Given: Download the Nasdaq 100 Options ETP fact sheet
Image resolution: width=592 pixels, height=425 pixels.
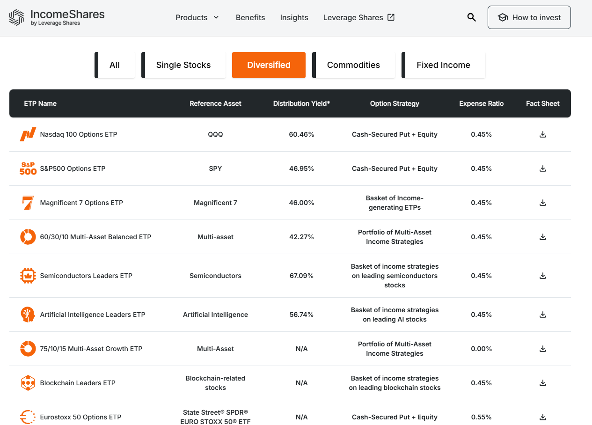Looking at the screenshot, I should point(543,134).
